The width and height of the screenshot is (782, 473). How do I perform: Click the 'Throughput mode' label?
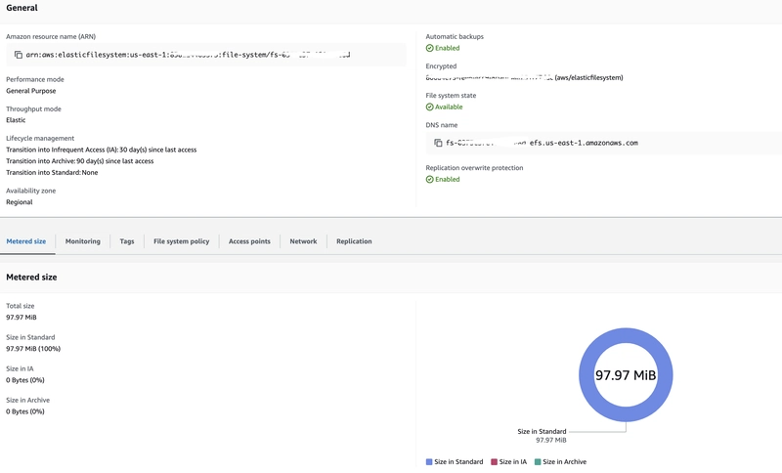(x=33, y=109)
